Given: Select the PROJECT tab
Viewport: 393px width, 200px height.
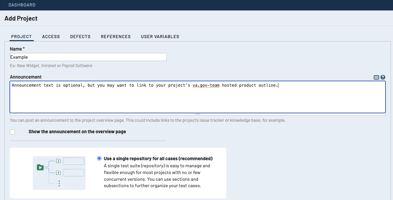Looking at the screenshot, I should (21, 36).
